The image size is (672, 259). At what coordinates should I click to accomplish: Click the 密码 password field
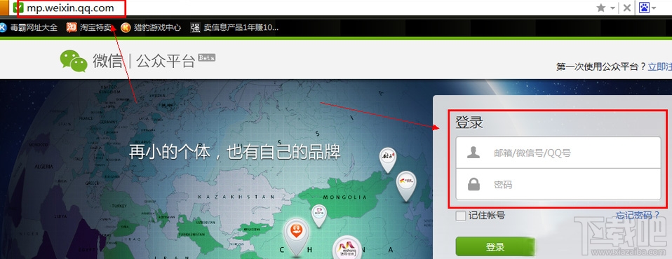click(558, 184)
